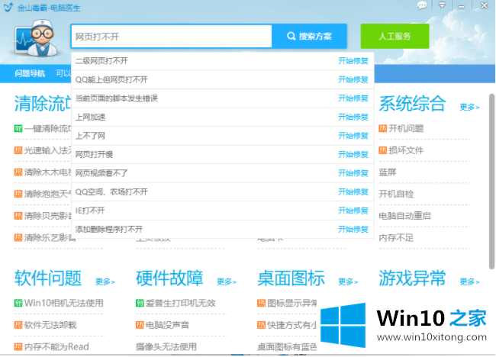
Task: Expand 更多 next to 桌面图标
Action: pyautogui.click(x=348, y=281)
